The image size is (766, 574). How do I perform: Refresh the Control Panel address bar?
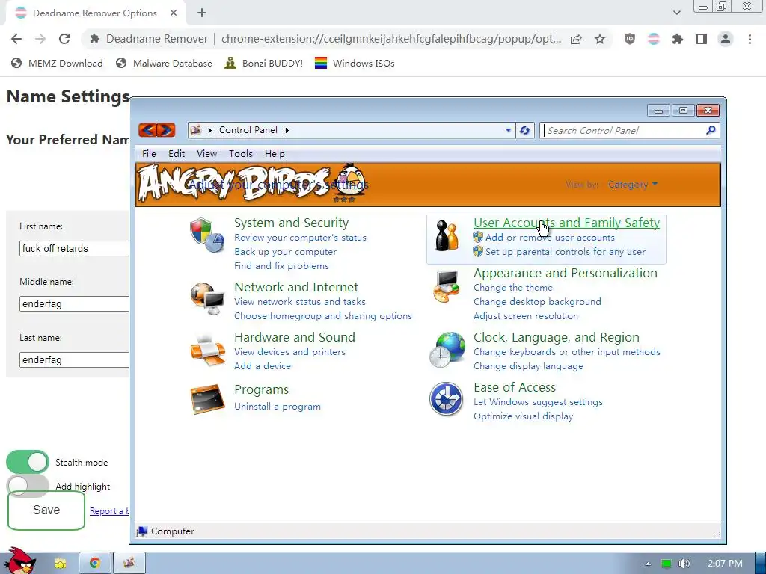tap(524, 130)
